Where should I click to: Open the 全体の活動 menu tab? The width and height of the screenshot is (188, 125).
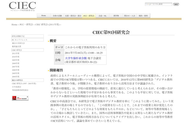point(57,16)
